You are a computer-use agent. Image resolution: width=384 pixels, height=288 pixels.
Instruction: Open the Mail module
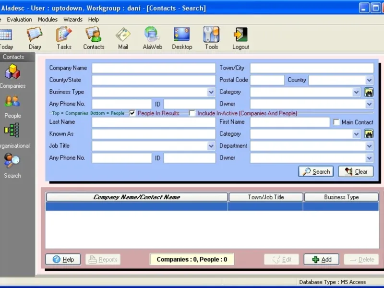pyautogui.click(x=123, y=39)
